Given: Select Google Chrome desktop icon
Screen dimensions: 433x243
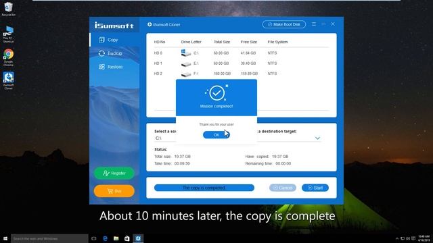Looking at the screenshot, I should (x=8, y=57).
